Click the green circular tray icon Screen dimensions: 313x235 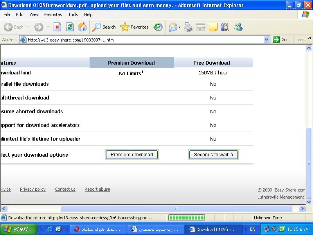[x=282, y=229]
